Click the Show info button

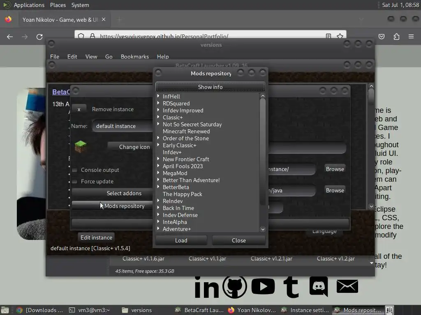tap(210, 87)
